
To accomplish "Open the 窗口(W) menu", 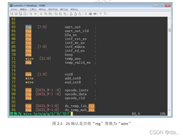I will [x=64, y=9].
